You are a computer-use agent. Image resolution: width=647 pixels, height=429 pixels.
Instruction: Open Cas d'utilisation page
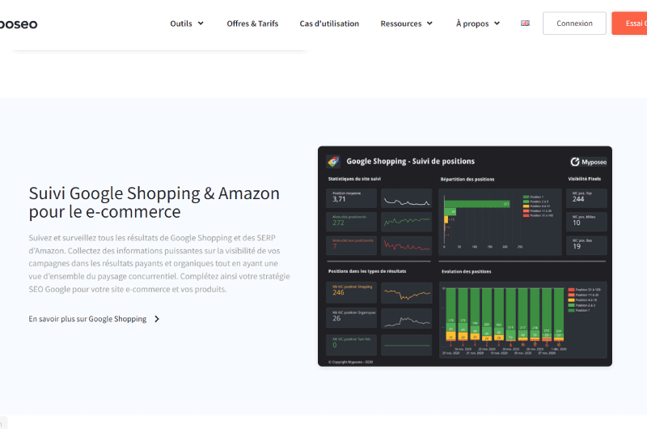(329, 23)
